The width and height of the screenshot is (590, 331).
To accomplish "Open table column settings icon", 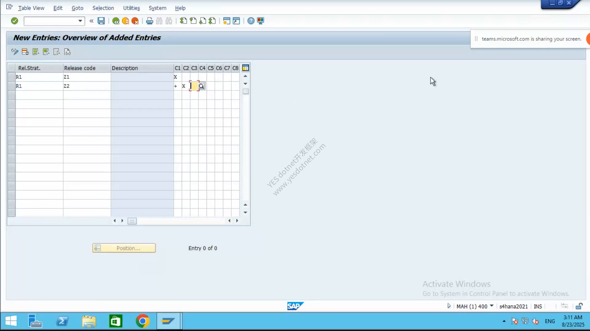I will click(x=246, y=68).
